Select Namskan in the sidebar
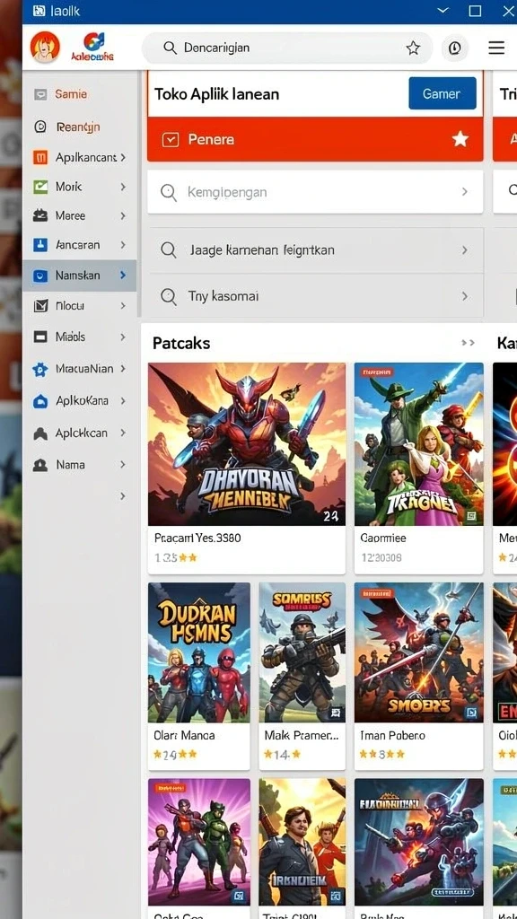Image resolution: width=517 pixels, height=919 pixels. click(77, 275)
